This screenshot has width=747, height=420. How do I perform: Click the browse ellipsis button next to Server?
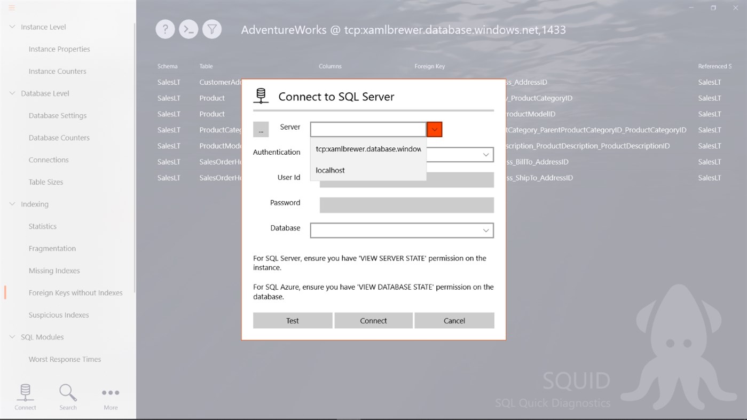pyautogui.click(x=261, y=129)
